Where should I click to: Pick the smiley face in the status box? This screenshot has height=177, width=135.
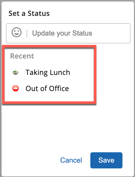tap(17, 32)
